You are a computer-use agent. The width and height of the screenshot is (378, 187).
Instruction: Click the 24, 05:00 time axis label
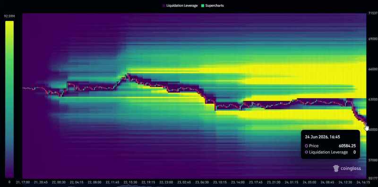(x=309, y=182)
